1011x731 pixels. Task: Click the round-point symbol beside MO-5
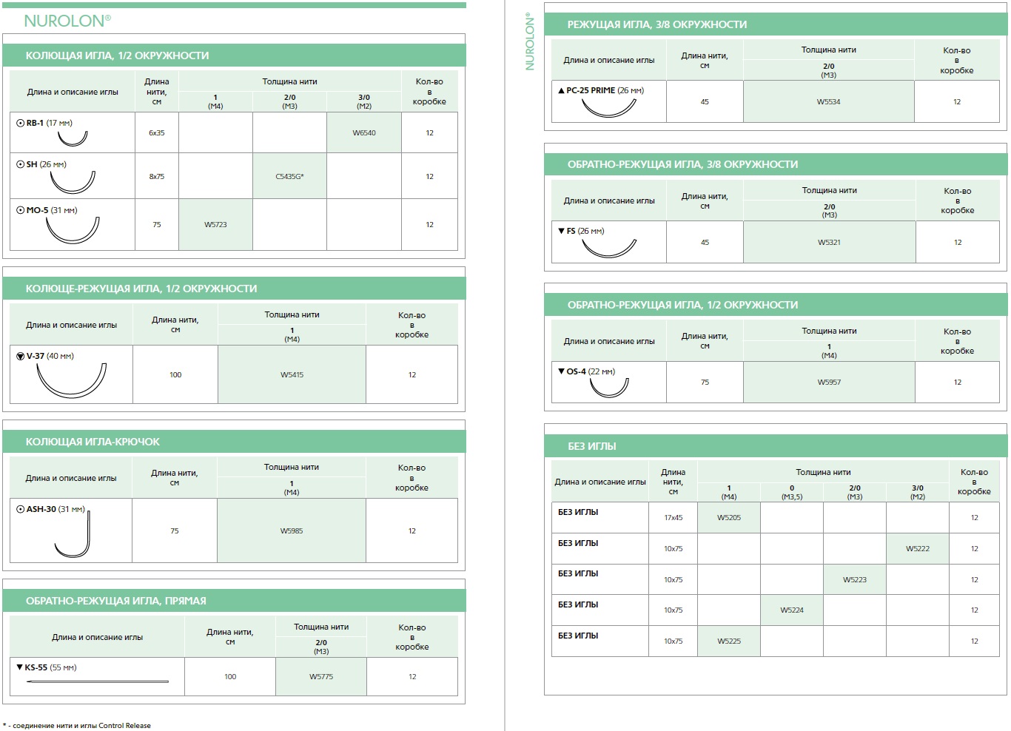click(20, 210)
